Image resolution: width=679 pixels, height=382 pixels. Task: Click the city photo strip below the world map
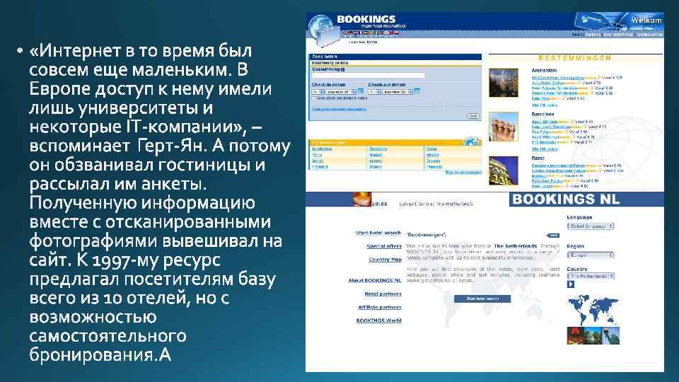[593, 335]
